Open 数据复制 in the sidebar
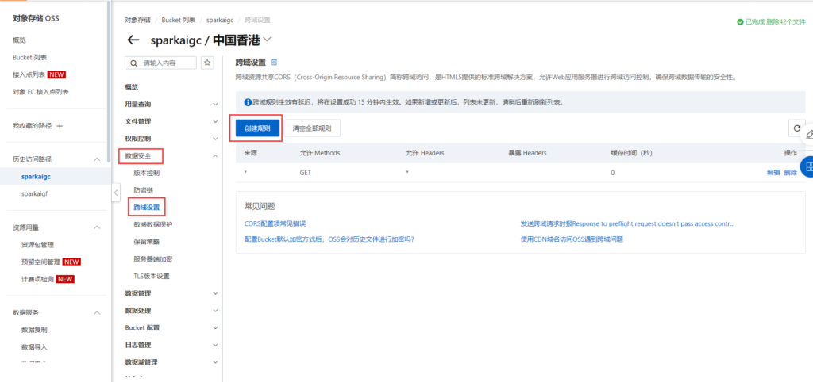 point(34,330)
